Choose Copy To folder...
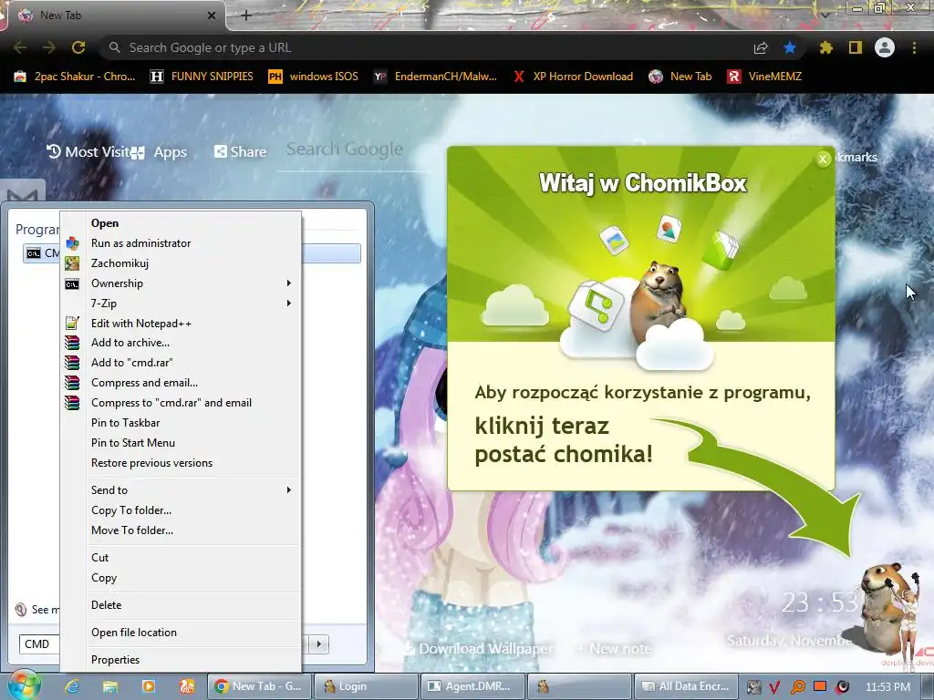Screen dimensions: 934x700 click(182, 510)
